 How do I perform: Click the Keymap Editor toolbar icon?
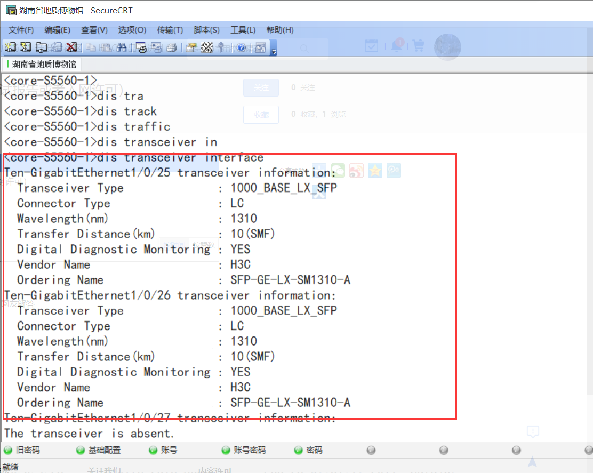coord(207,47)
